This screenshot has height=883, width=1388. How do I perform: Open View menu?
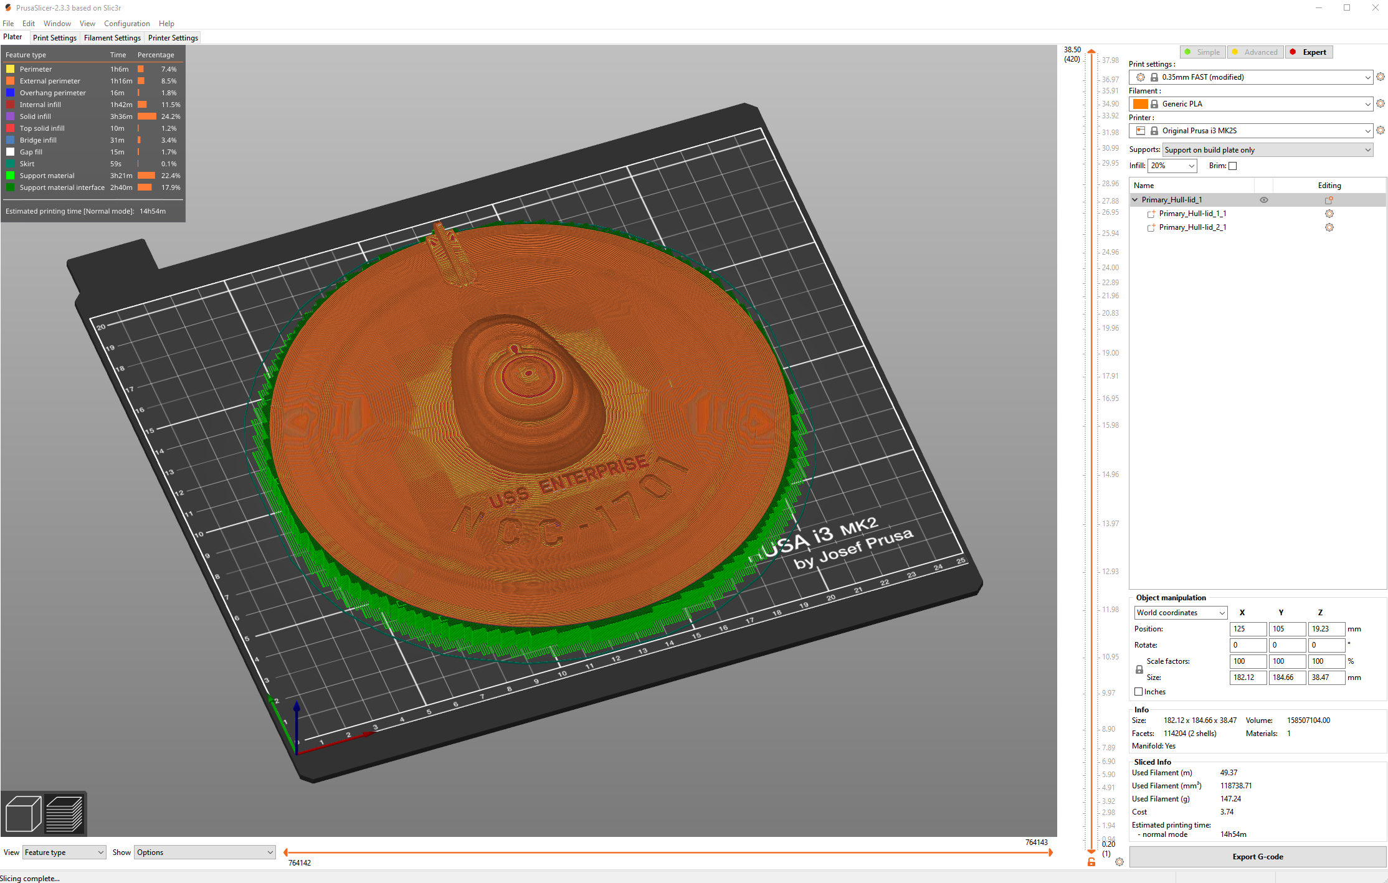[87, 24]
